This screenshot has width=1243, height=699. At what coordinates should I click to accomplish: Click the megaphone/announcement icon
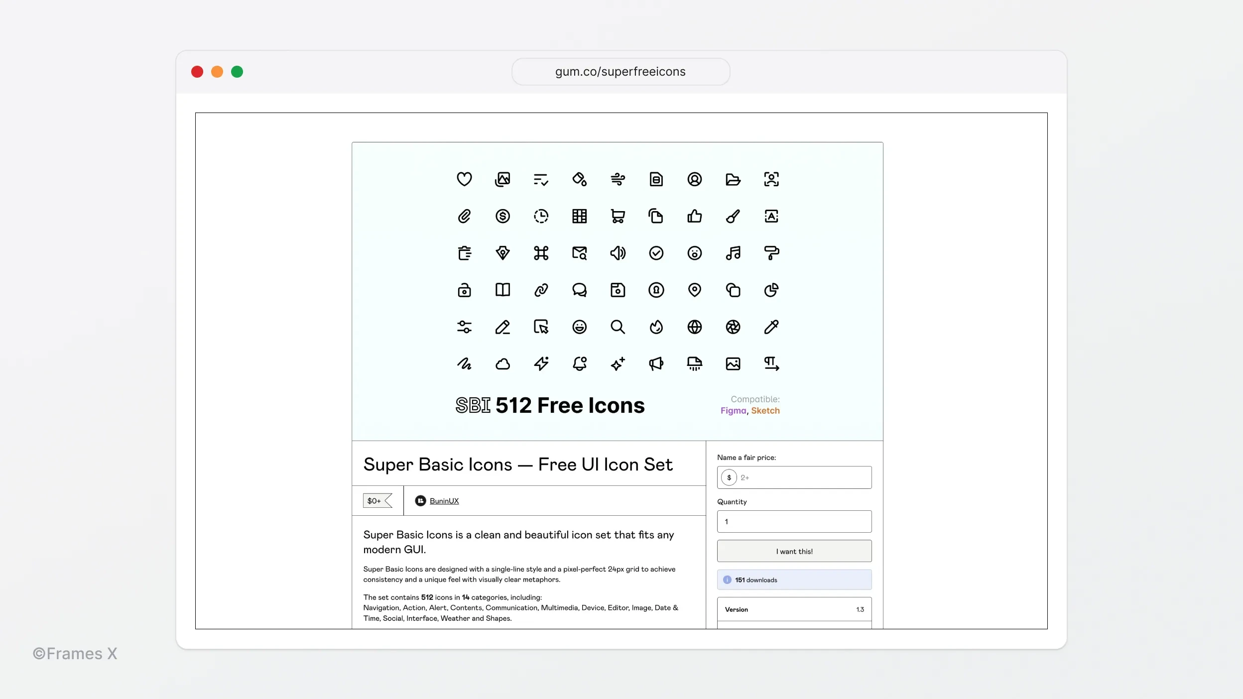pos(656,363)
